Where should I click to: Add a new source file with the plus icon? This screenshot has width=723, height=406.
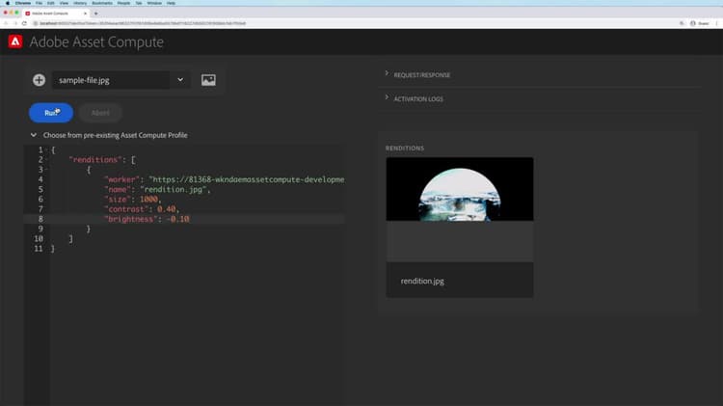tap(39, 80)
